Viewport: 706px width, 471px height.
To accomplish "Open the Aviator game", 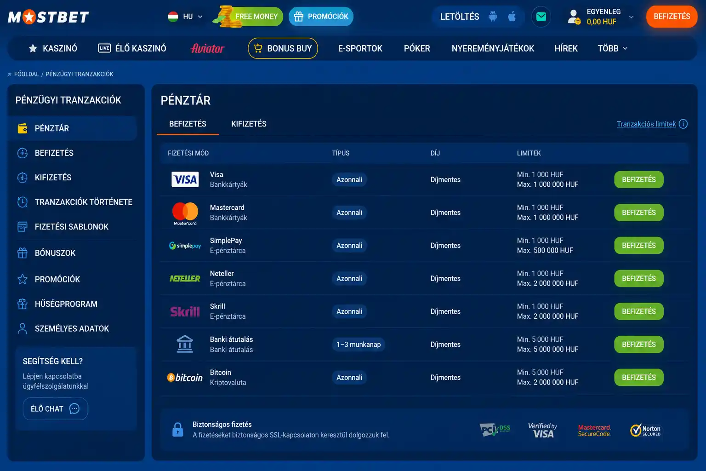I will click(x=207, y=48).
